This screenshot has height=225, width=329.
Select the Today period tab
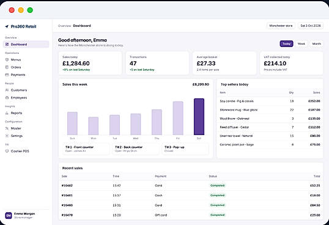286,43
